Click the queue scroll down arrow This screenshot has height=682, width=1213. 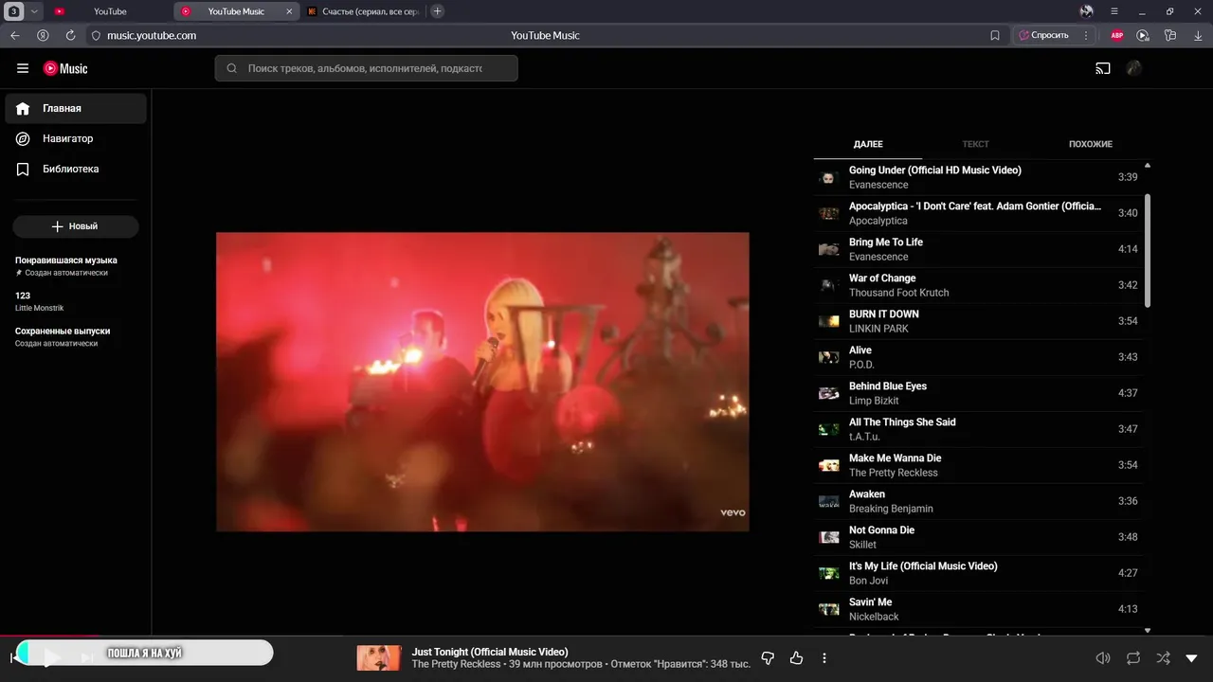point(1148,630)
